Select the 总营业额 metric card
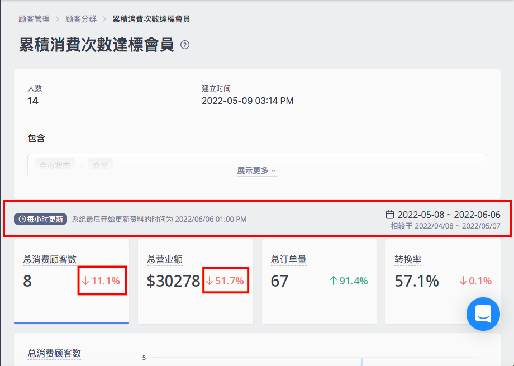This screenshot has width=514, height=366. 196,282
